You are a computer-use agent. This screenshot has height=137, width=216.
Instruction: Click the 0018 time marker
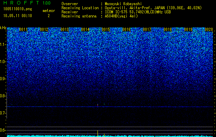(x=168, y=29)
